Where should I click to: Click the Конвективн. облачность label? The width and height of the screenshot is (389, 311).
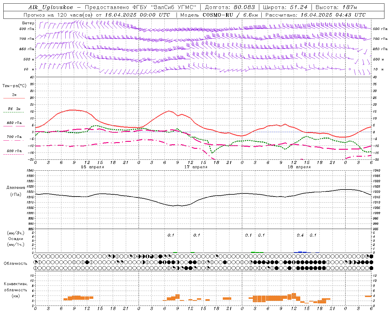15,287
